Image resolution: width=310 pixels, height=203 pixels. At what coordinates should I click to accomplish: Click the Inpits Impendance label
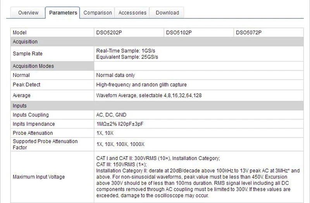click(x=34, y=124)
